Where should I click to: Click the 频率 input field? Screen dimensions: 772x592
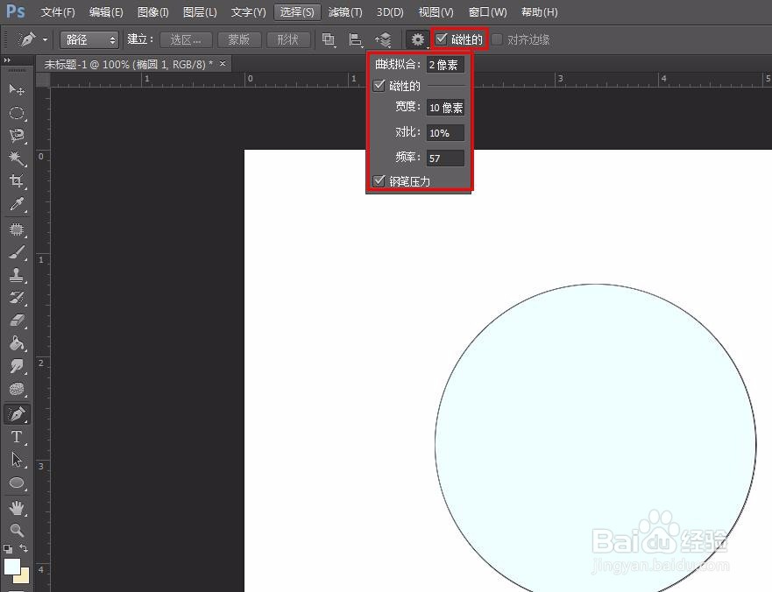(445, 159)
